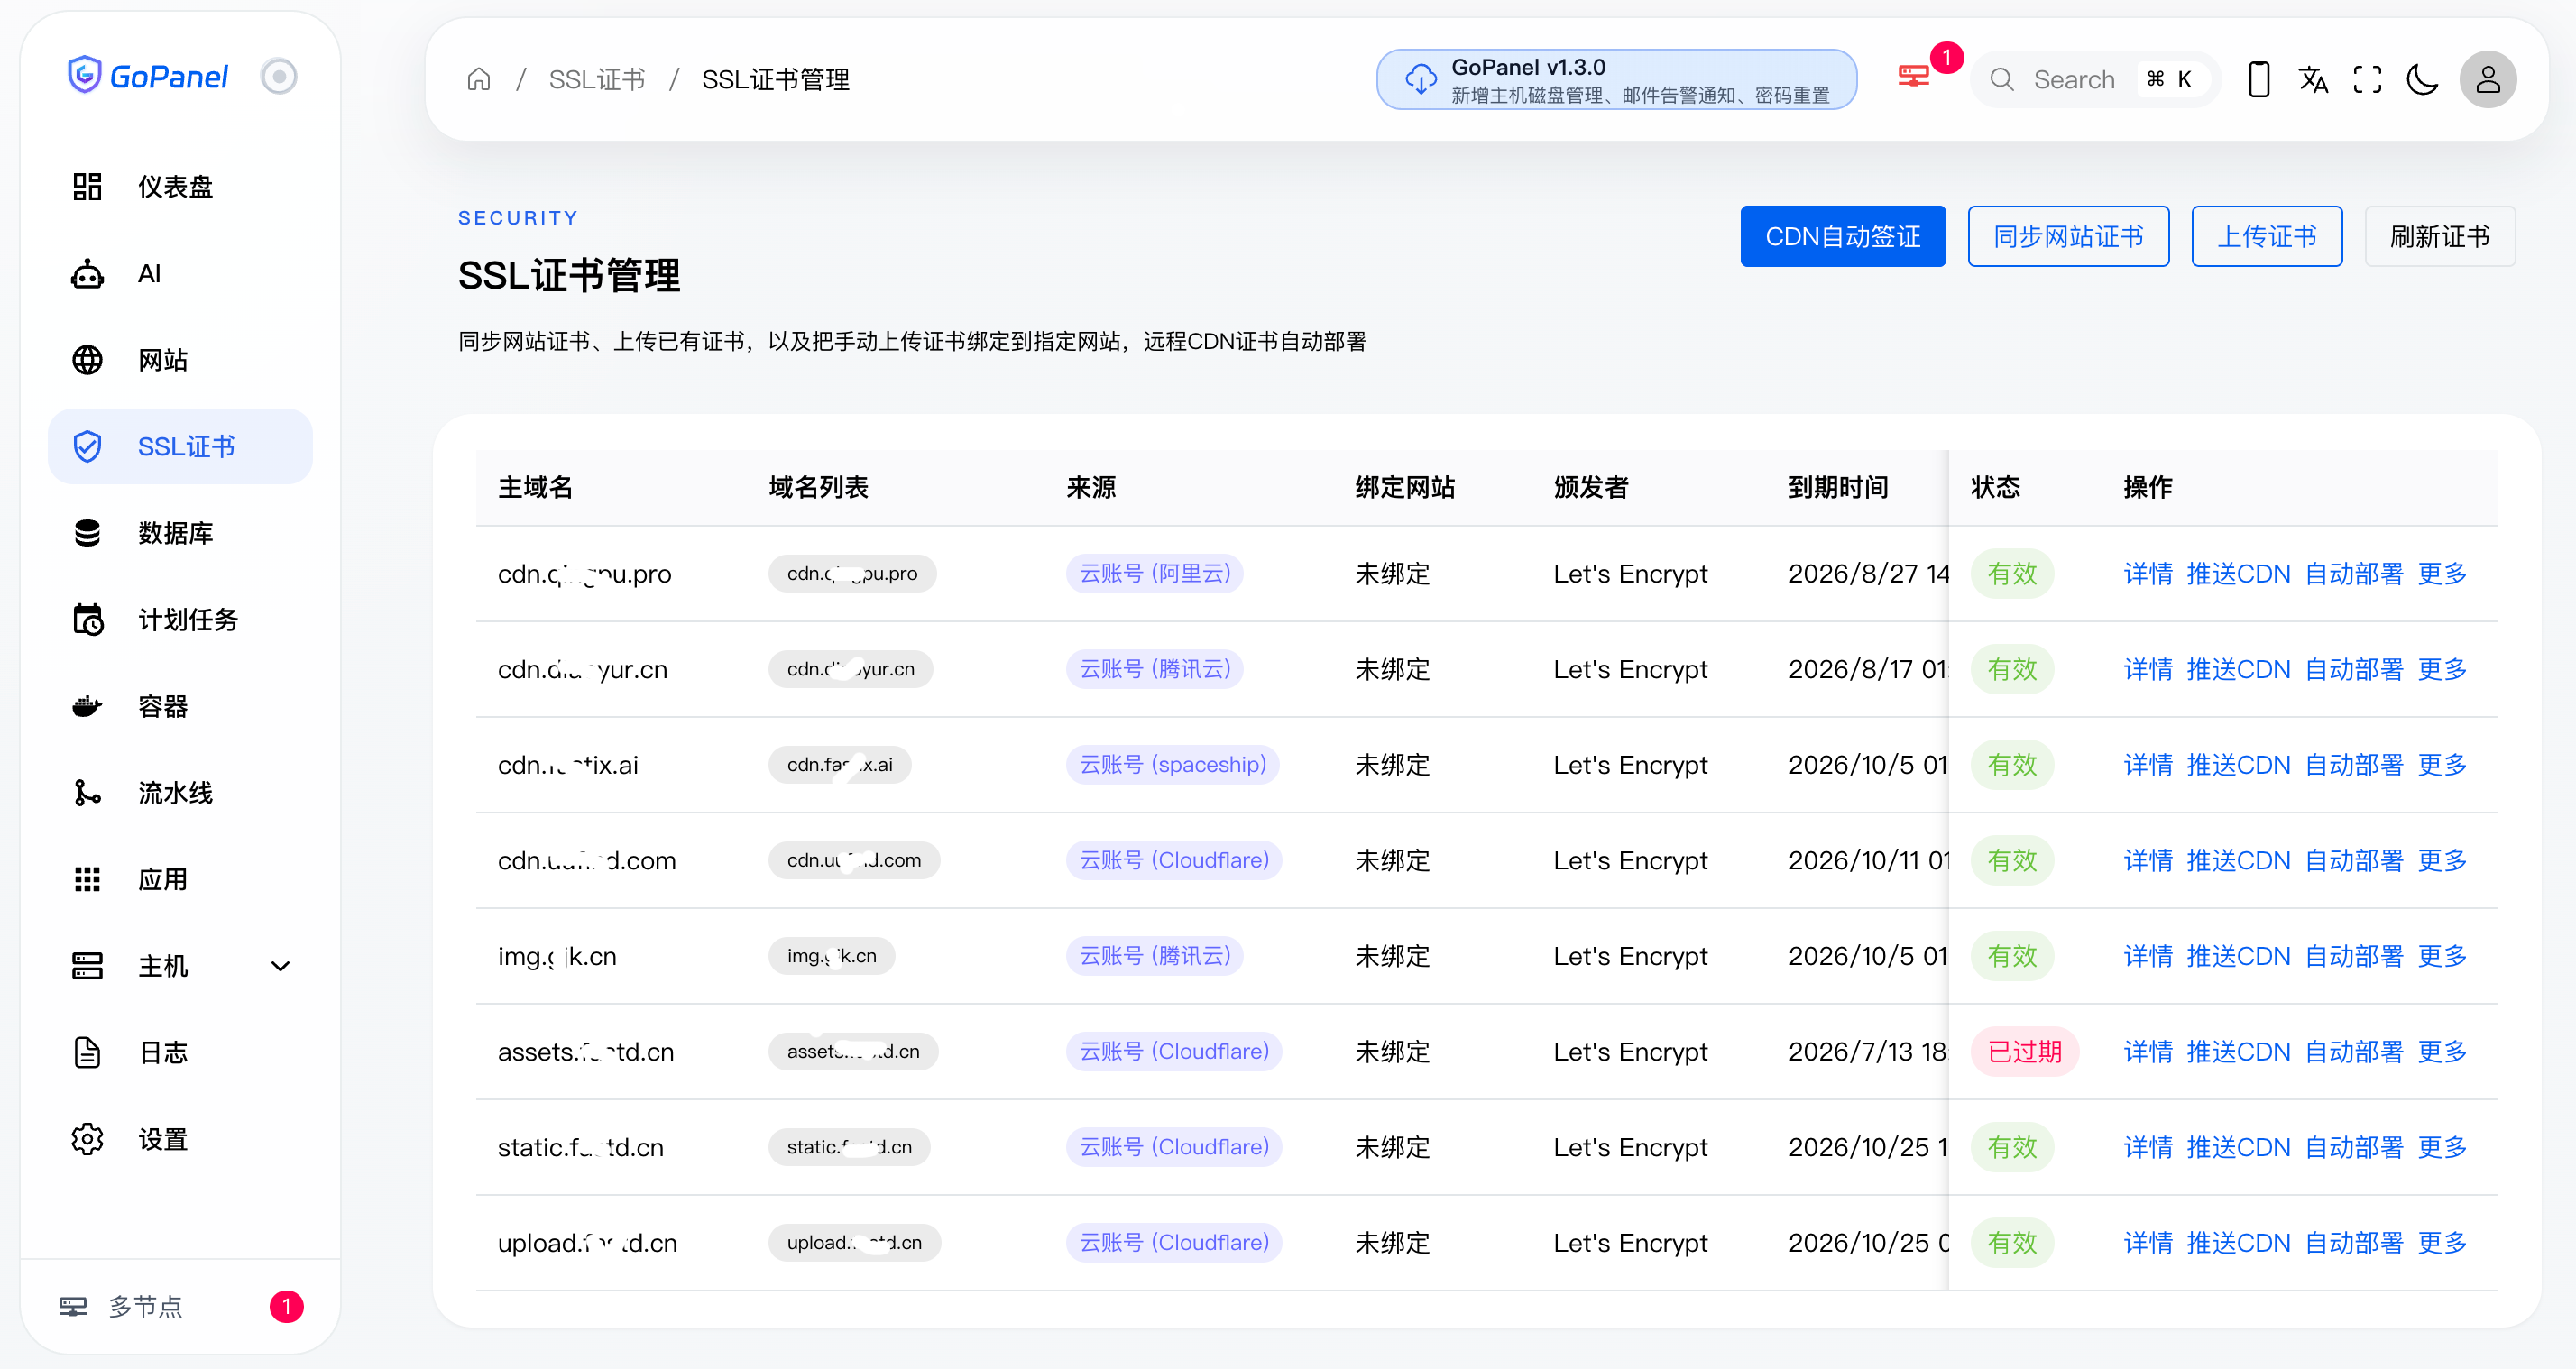Expand 更多 in the static row
The height and width of the screenshot is (1369, 2576).
pos(2442,1147)
